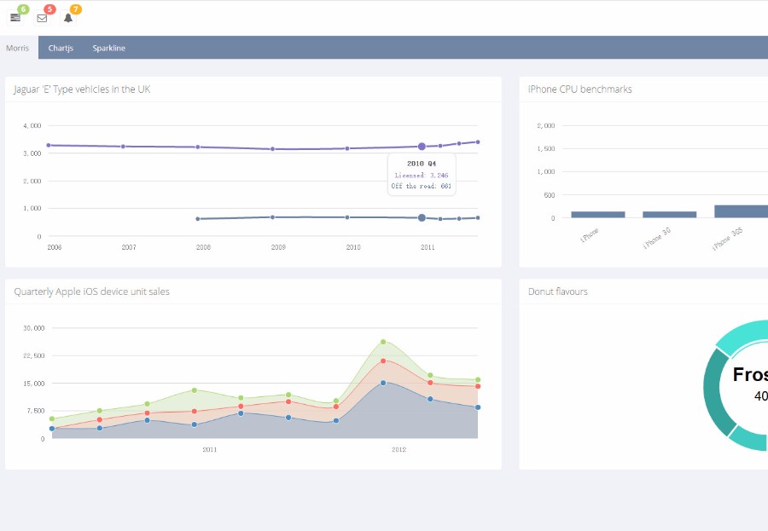Screen dimensions: 768x531
Task: Click the iPhone 3GS benchmark bar
Action: tap(741, 211)
